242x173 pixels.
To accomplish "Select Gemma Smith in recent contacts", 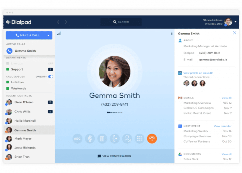I will click(x=29, y=130).
